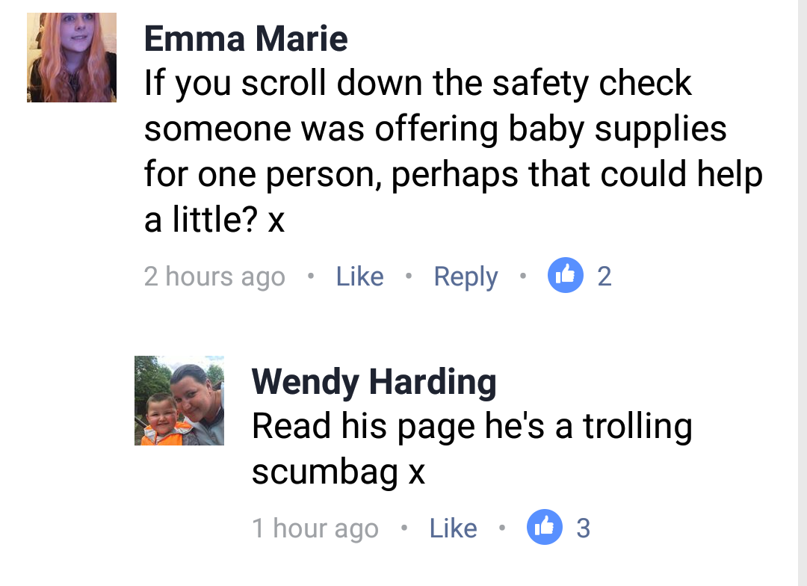Click the thumbs-up reaction icon on Emma's comment

coord(565,275)
